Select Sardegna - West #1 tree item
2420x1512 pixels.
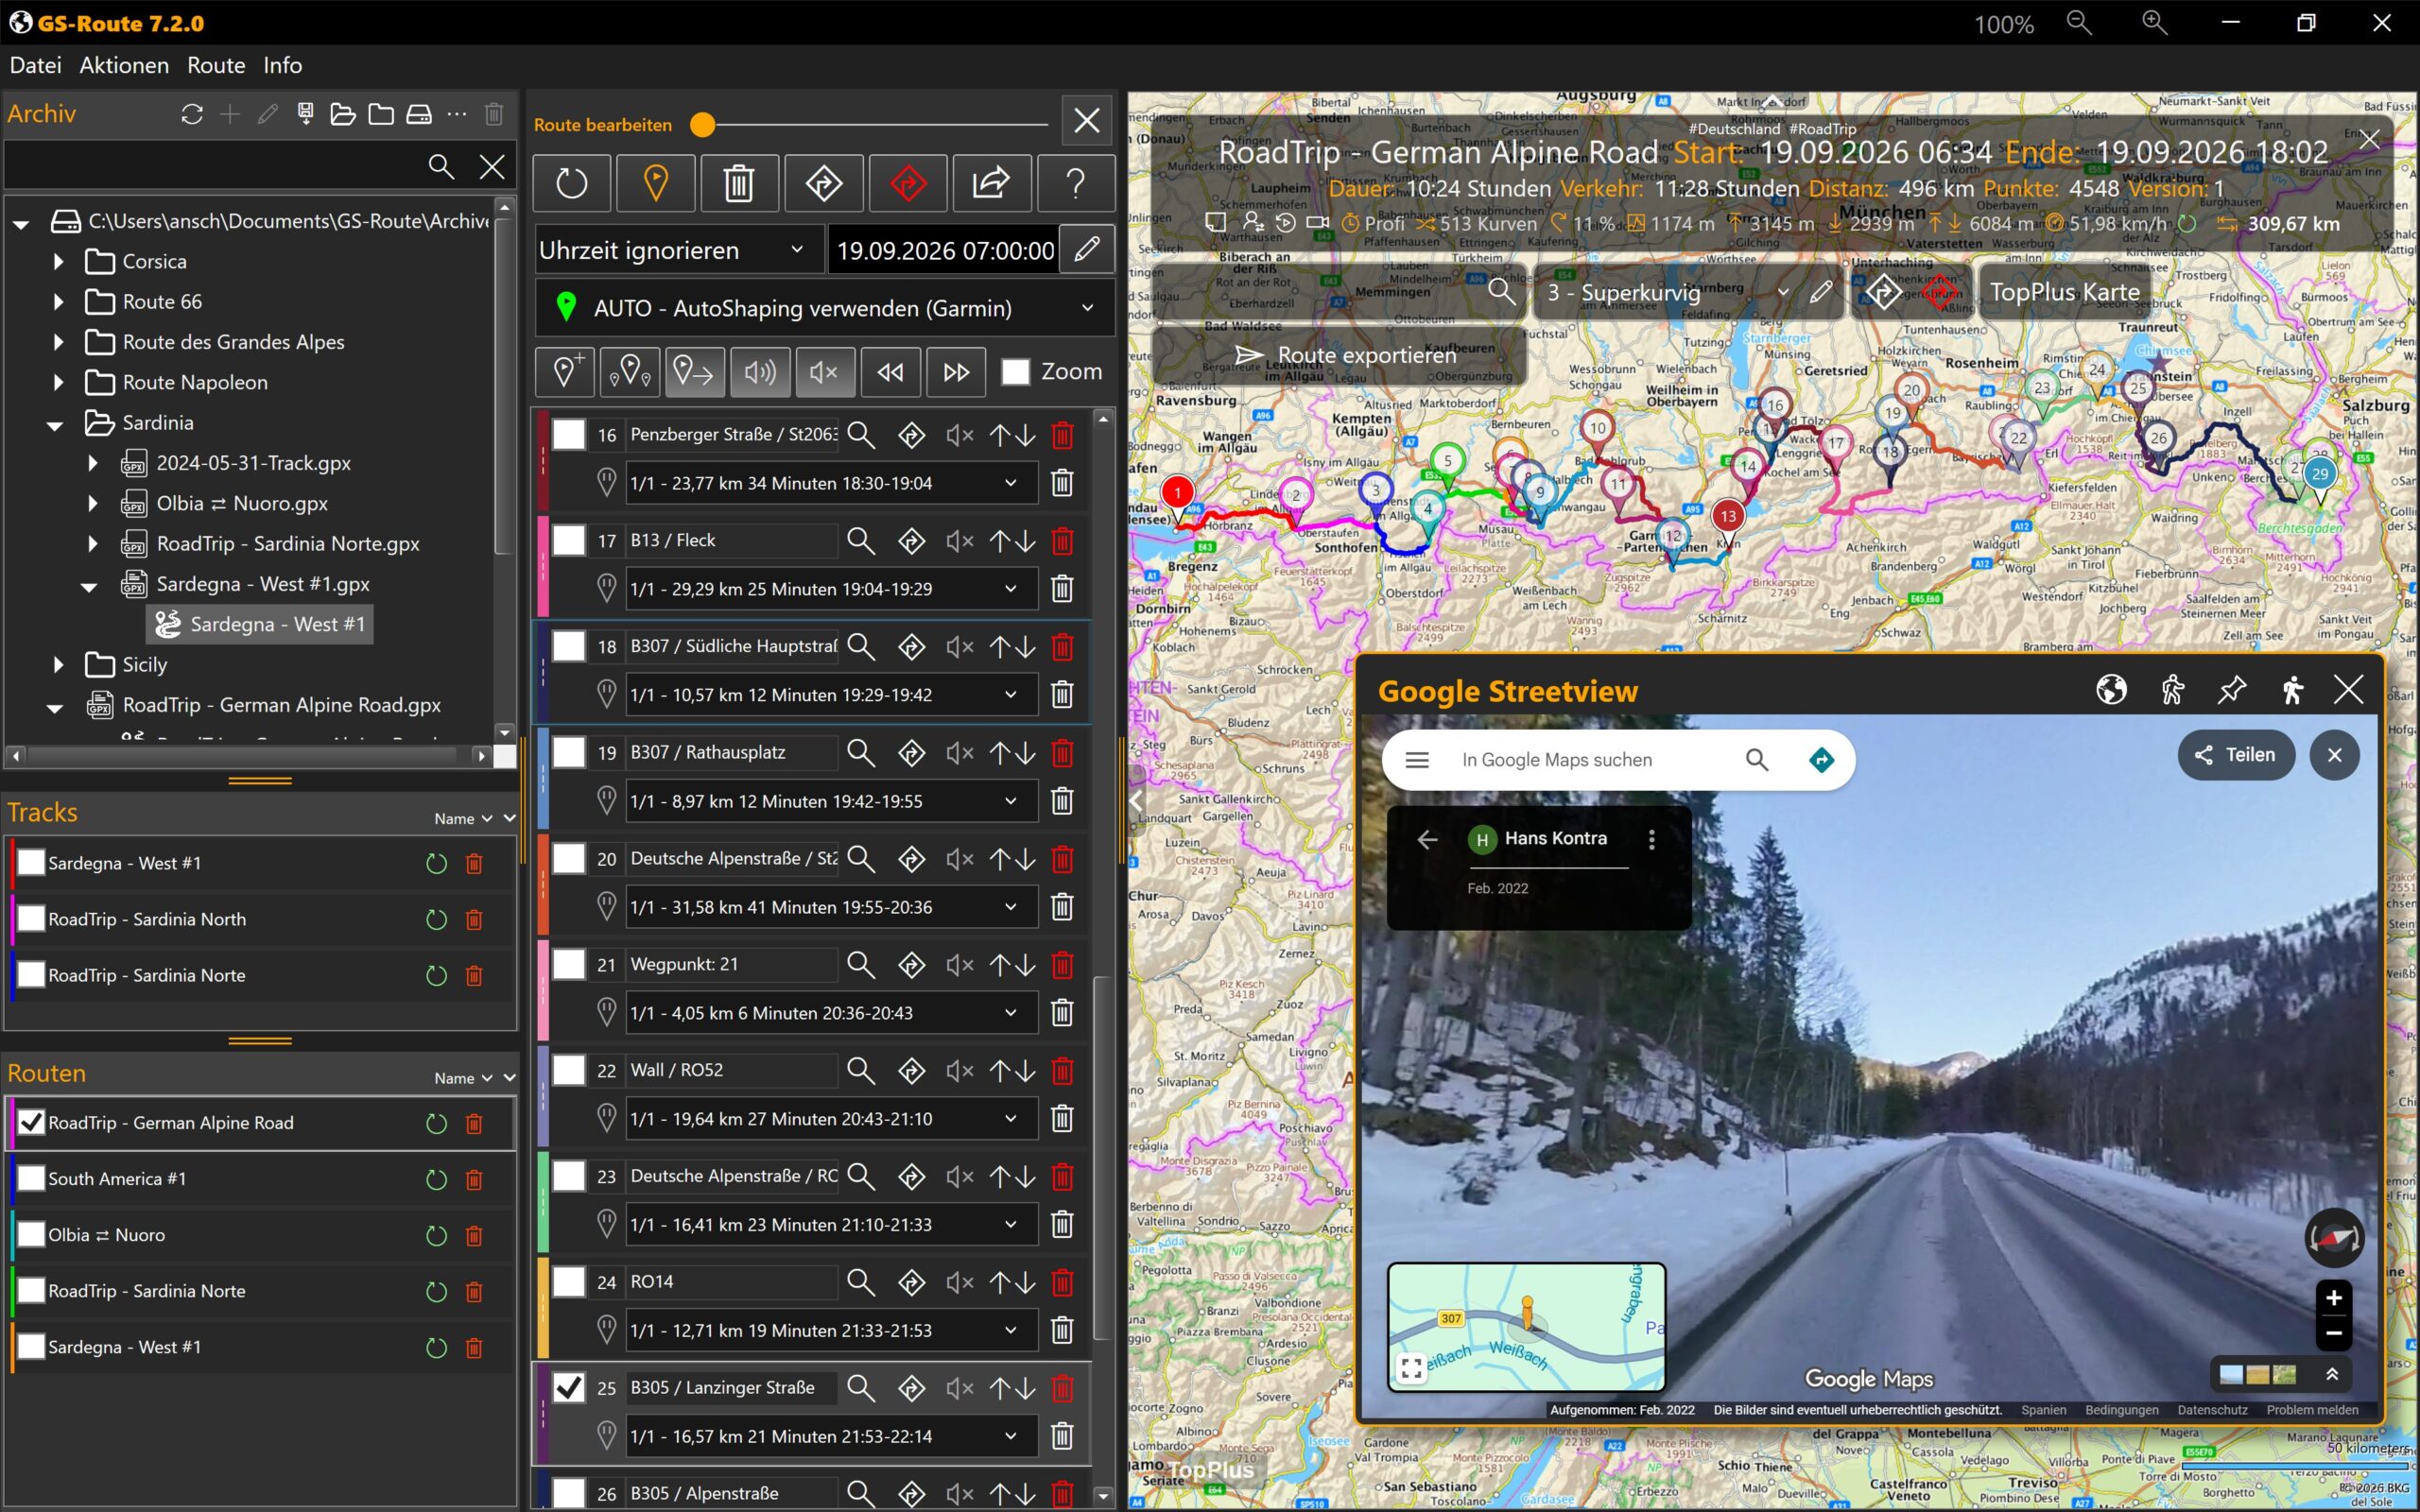260,625
